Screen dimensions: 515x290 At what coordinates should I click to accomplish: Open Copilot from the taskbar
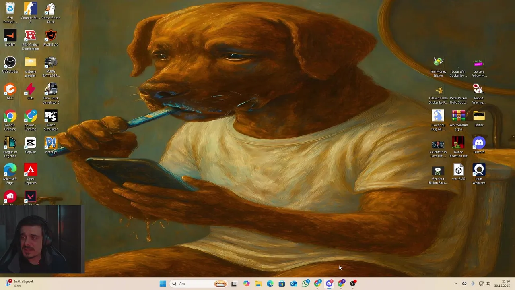246,284
